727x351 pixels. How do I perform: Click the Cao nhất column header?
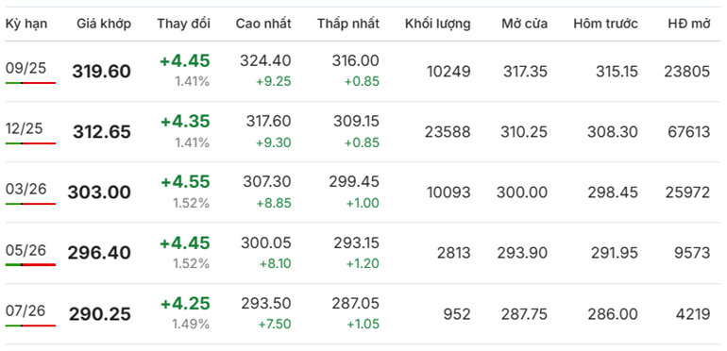click(x=263, y=25)
